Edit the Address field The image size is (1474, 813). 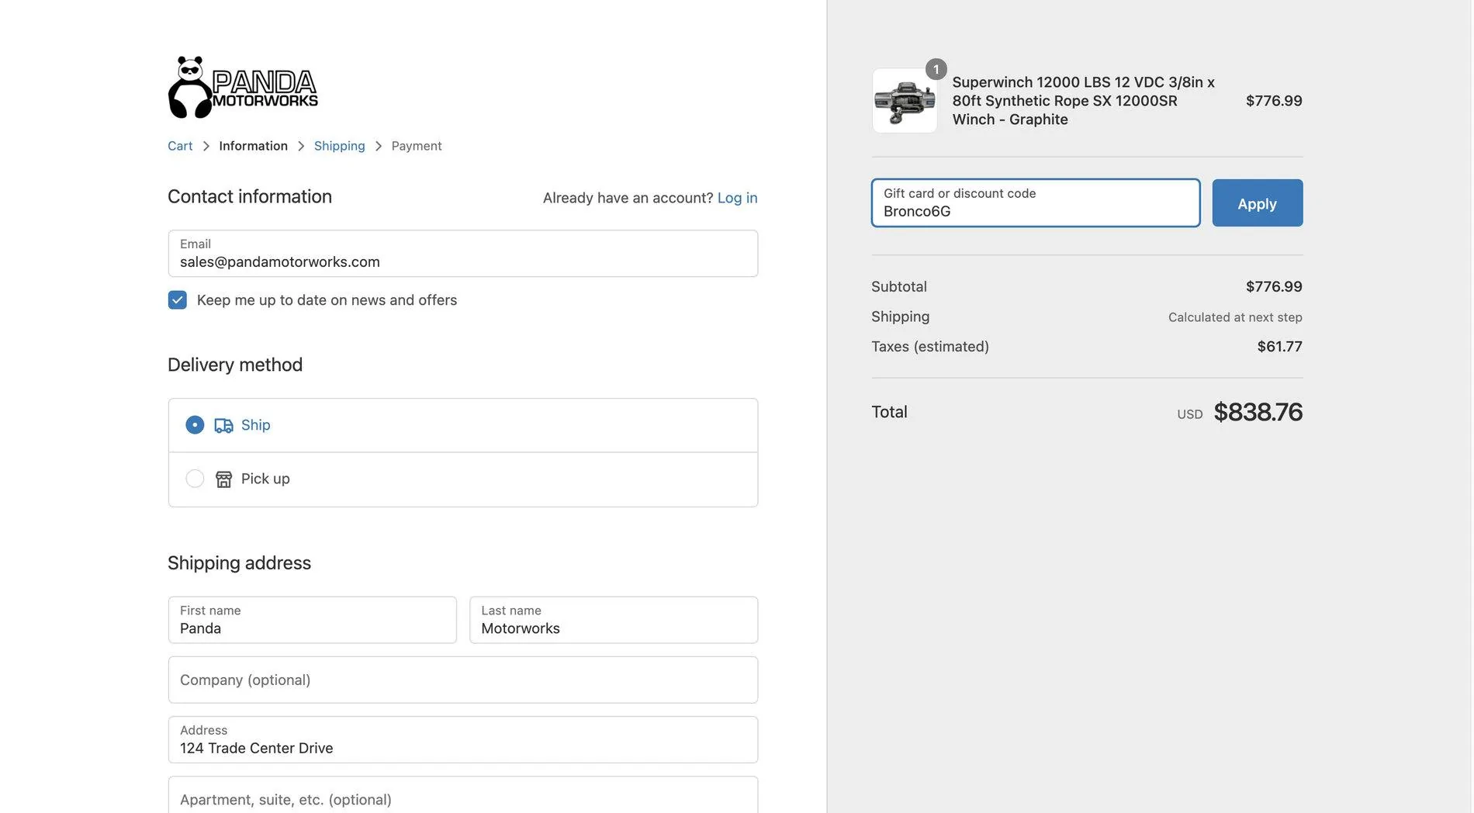tap(463, 740)
